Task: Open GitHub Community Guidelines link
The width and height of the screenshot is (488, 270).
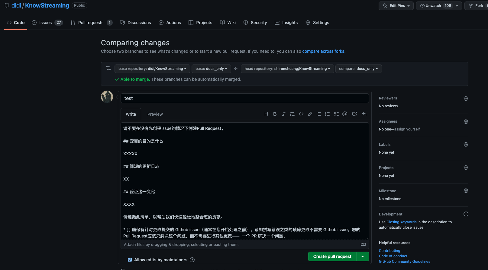Action: tap(405, 262)
